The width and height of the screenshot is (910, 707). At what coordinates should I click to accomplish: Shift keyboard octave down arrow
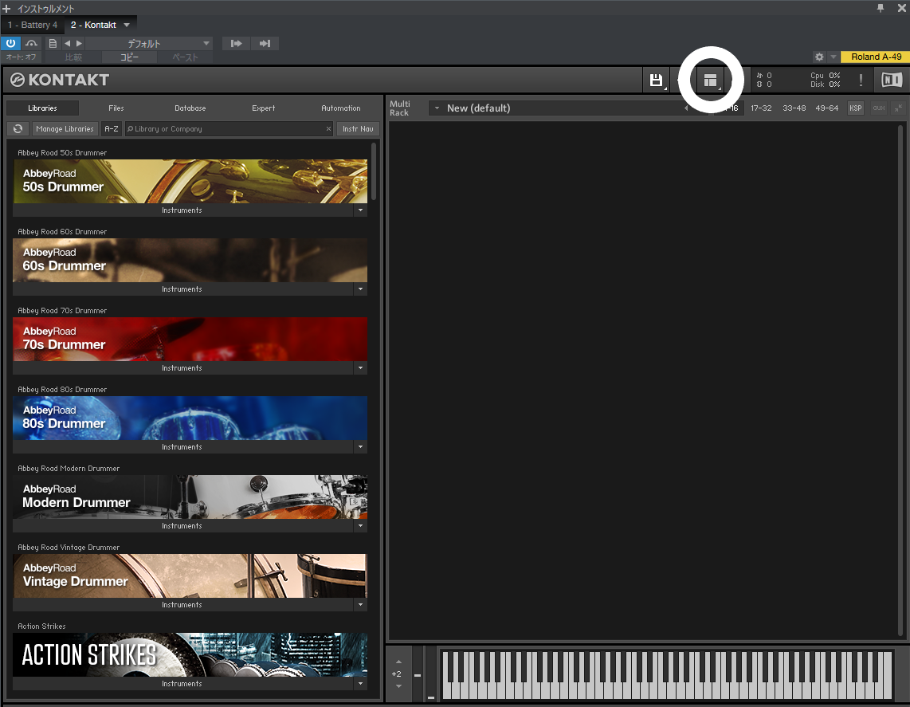[398, 686]
